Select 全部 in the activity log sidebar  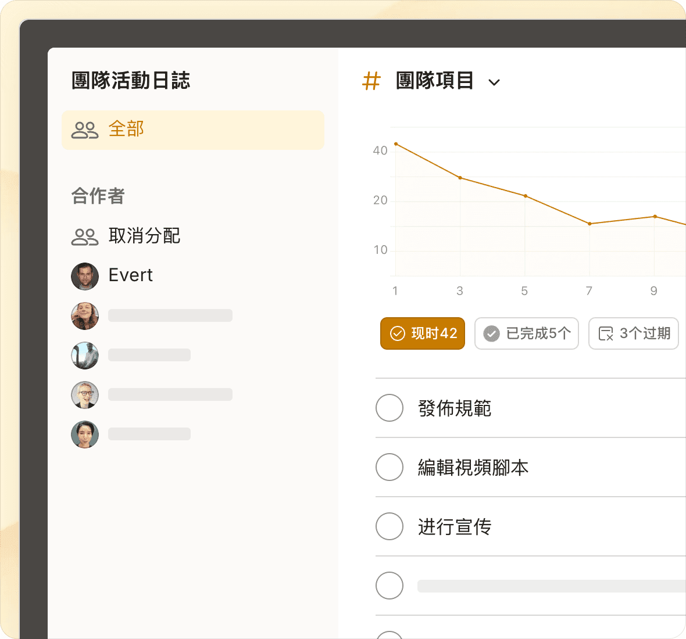coord(126,129)
